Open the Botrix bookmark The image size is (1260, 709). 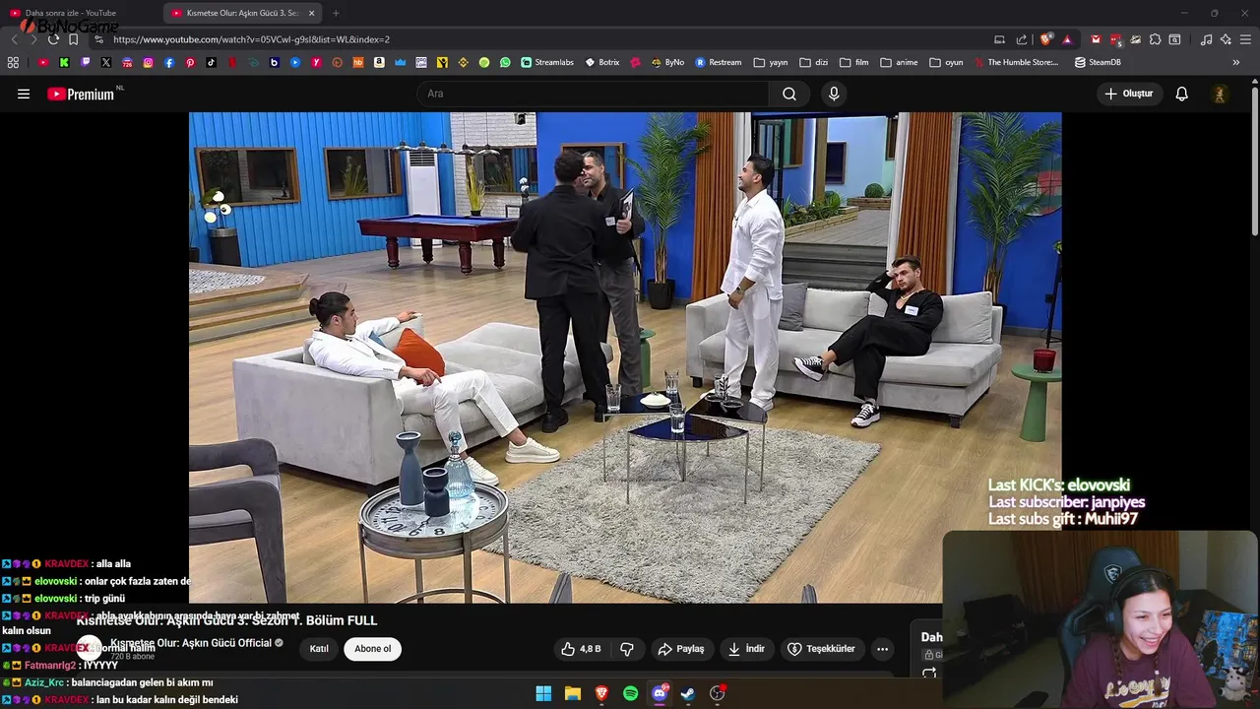602,62
